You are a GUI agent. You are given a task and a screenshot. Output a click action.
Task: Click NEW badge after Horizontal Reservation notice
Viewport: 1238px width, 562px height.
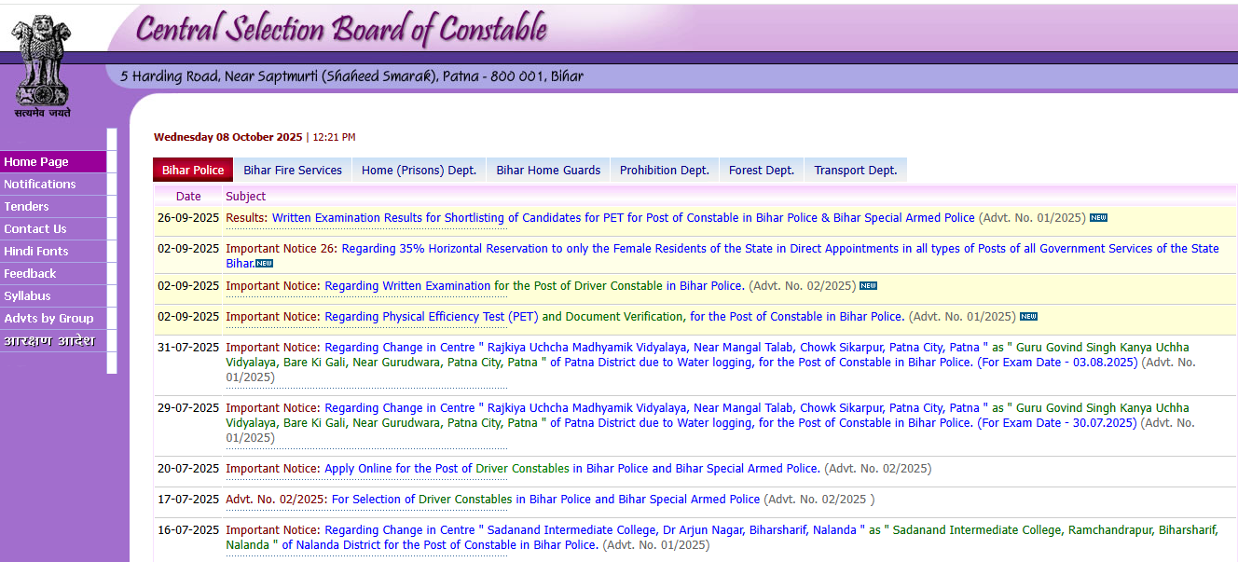tap(264, 264)
